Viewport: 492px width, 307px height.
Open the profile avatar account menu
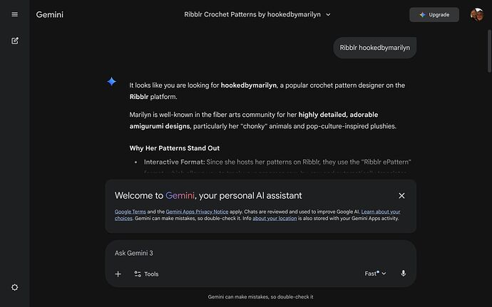click(x=476, y=14)
